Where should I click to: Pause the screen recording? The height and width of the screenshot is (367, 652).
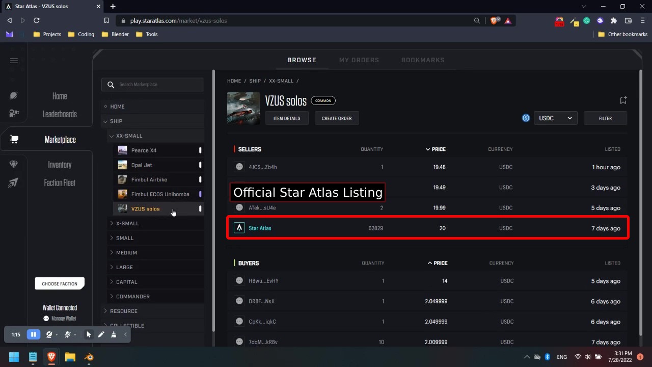pos(34,334)
